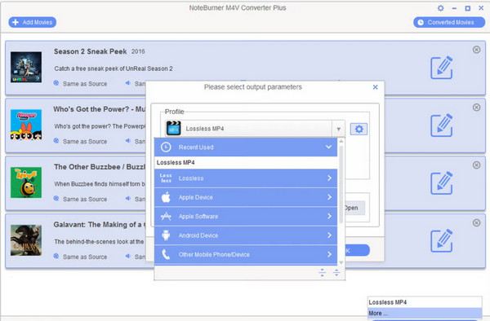
Task: Click the Add Movies button
Action: [x=33, y=22]
